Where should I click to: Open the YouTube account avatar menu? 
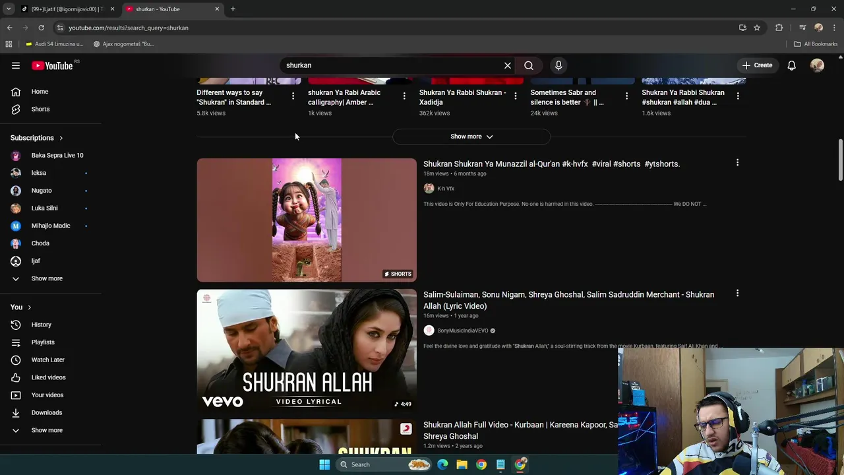(x=817, y=65)
